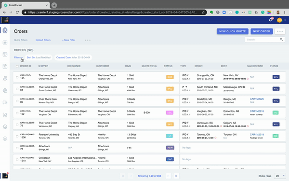
Task: Open manifest link in CAR1-THD-192 row
Action: click(x=257, y=111)
